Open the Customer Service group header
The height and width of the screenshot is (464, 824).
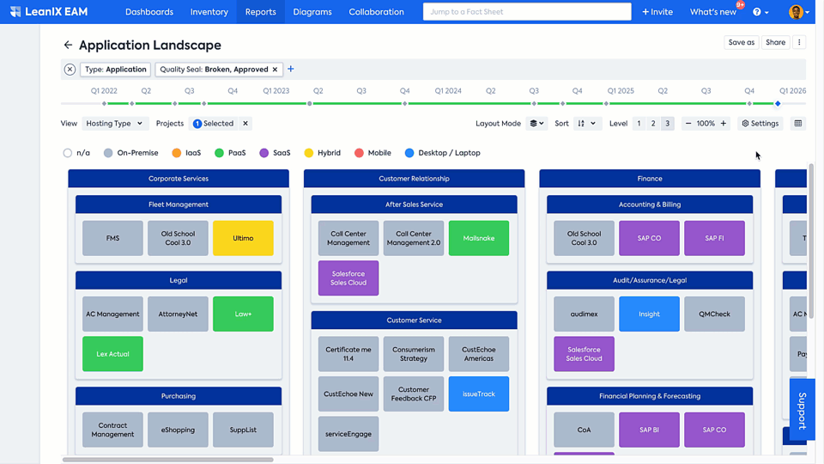(414, 320)
